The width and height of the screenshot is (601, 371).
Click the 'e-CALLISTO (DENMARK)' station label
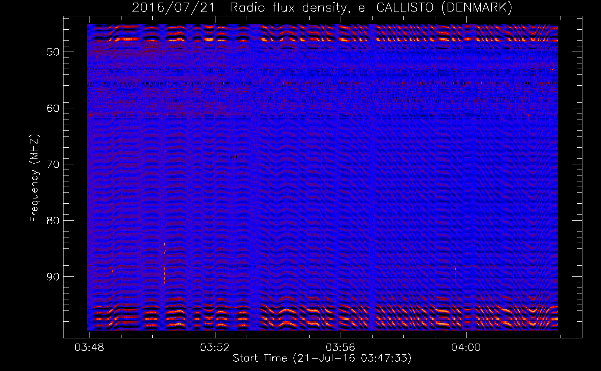pyautogui.click(x=435, y=8)
